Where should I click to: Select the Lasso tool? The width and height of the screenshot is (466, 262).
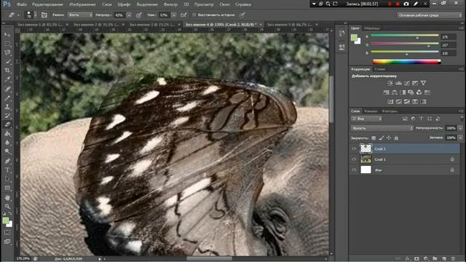[x=7, y=53]
